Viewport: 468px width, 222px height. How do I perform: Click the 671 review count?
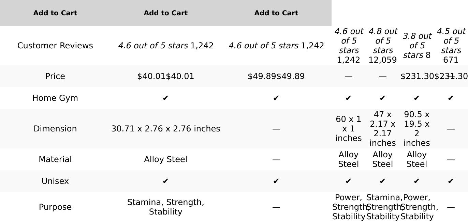451,60
